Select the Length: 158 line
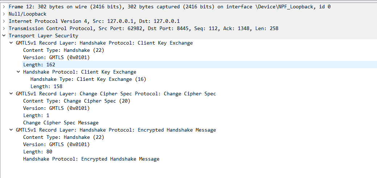This screenshot has width=377, height=178. click(x=46, y=86)
